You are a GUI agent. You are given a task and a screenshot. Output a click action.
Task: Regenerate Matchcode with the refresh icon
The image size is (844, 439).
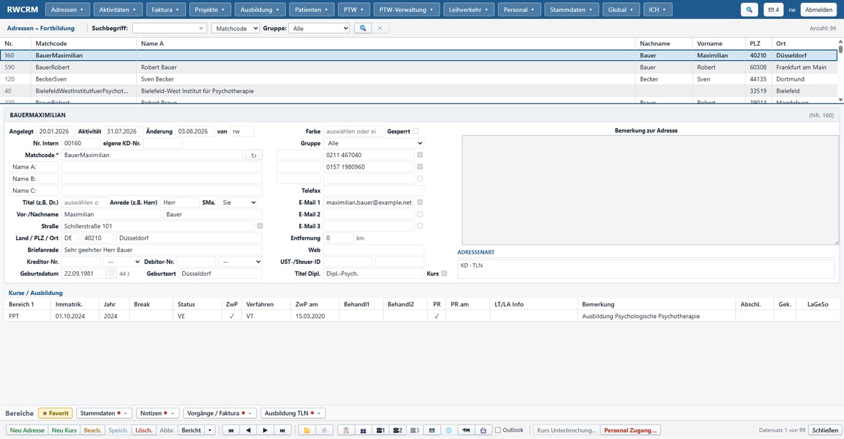point(253,155)
